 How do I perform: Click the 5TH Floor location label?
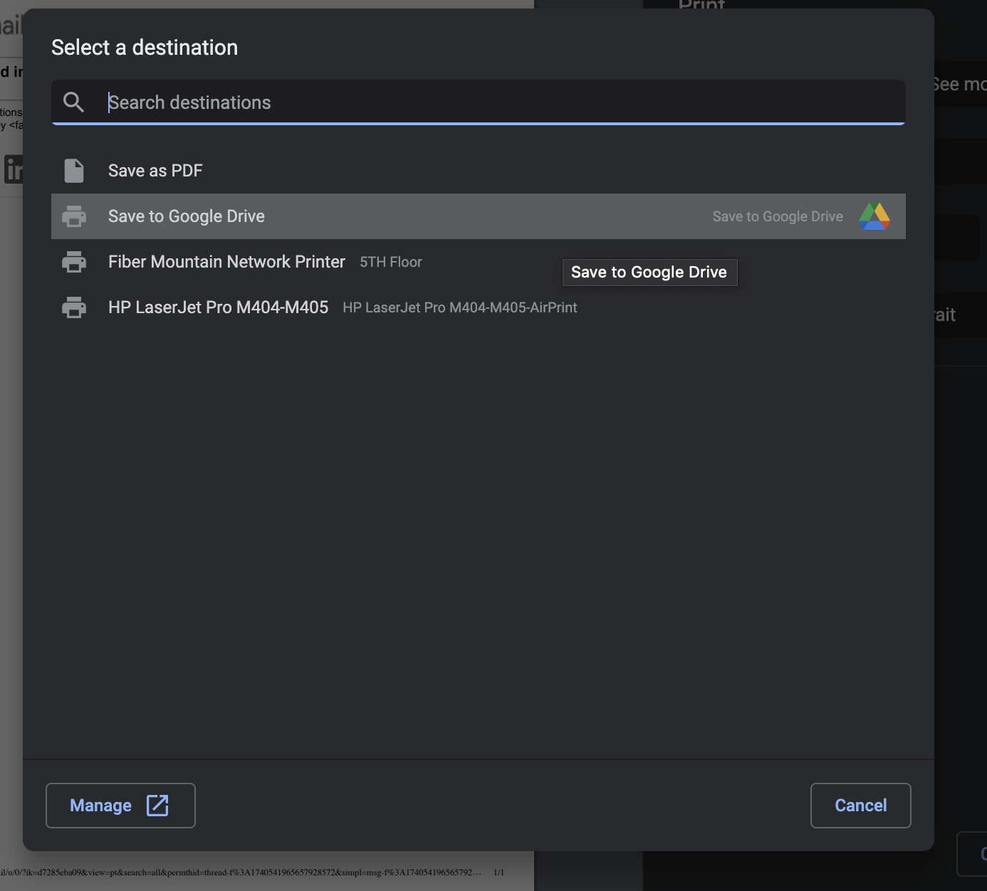[x=391, y=262]
